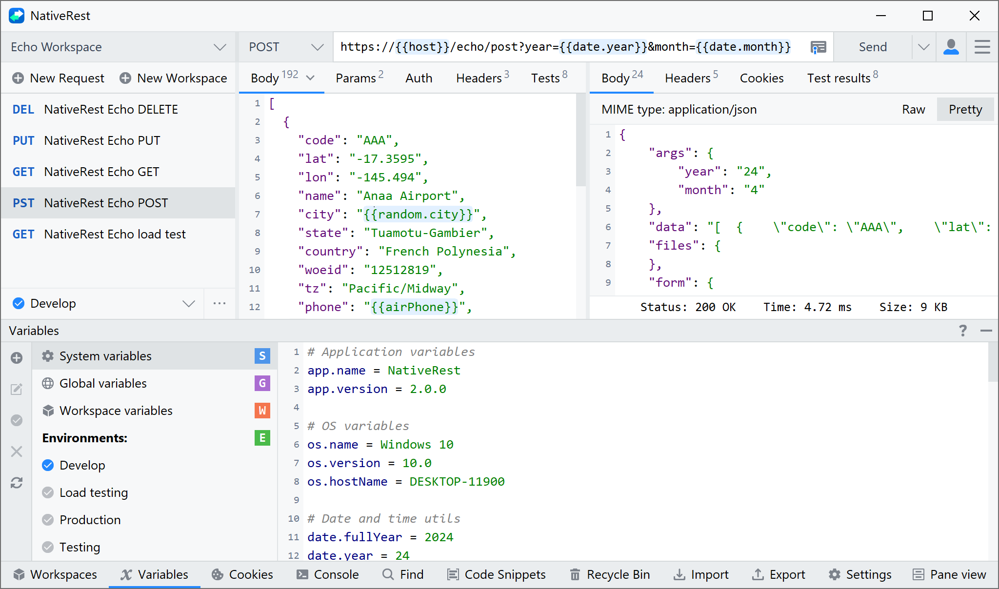999x589 pixels.
Task: Open request Headers tab with 3
Action: pos(482,78)
